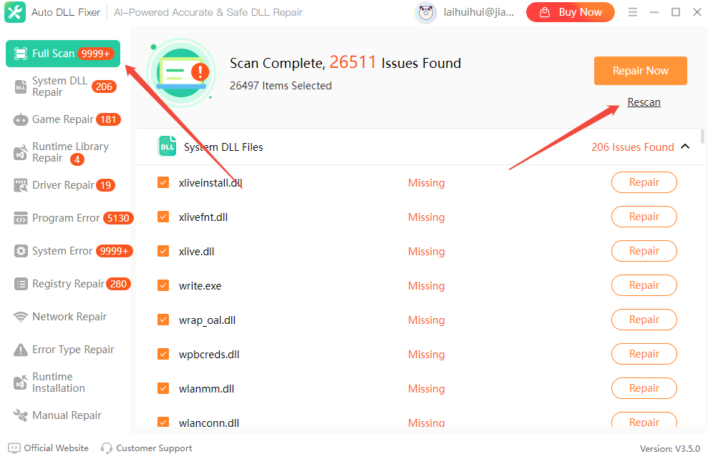Switch to the Registry Repair tab

coord(69,284)
